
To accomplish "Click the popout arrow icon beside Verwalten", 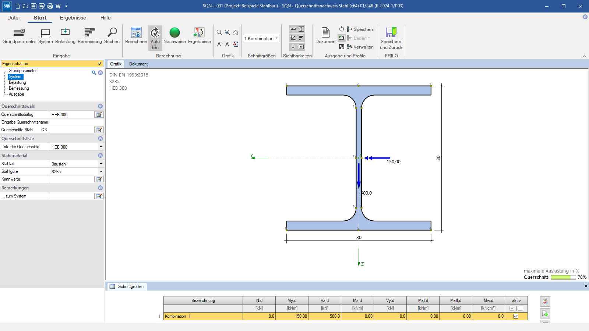I will click(x=342, y=47).
